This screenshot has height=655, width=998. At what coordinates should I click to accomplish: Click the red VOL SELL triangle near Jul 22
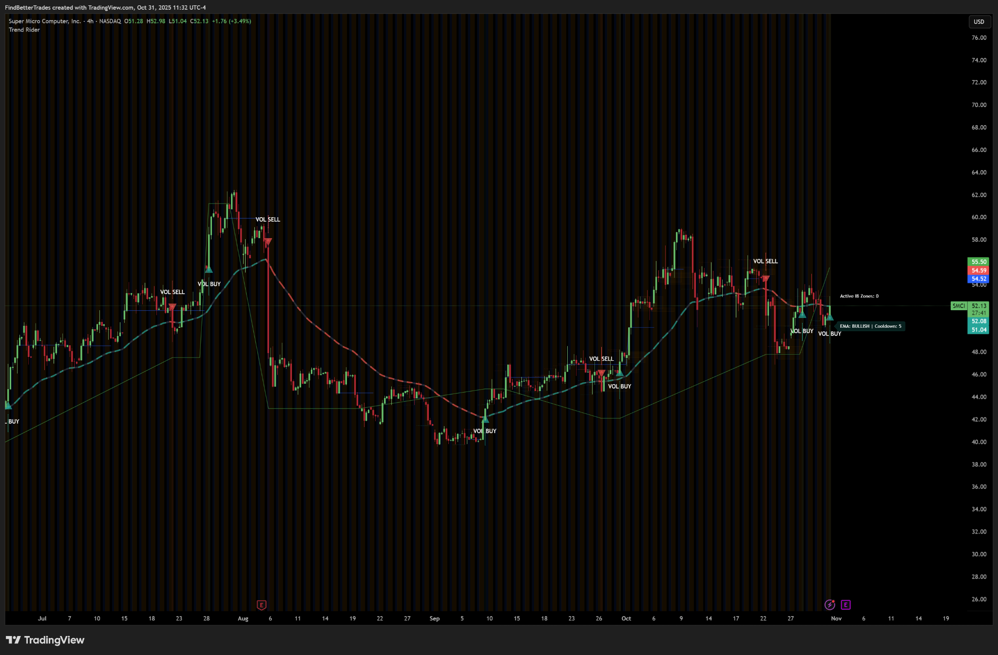click(172, 307)
